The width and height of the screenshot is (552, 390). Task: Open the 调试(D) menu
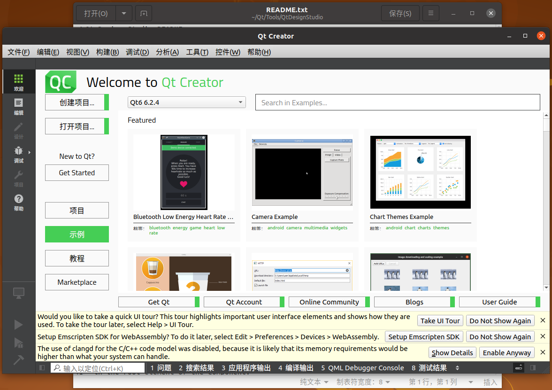(x=137, y=52)
